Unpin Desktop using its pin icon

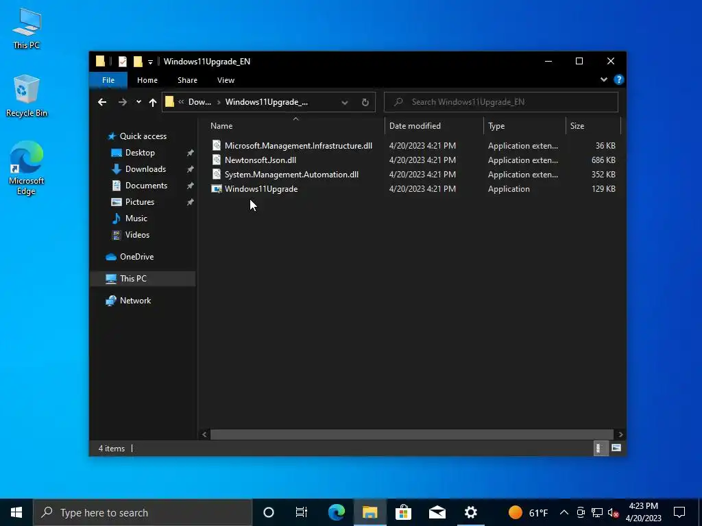point(191,153)
